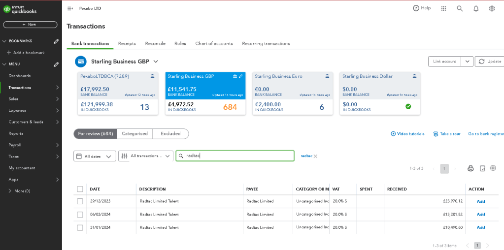Image resolution: width=504 pixels, height=250 pixels.
Task: Select the Excluded tab
Action: point(170,134)
